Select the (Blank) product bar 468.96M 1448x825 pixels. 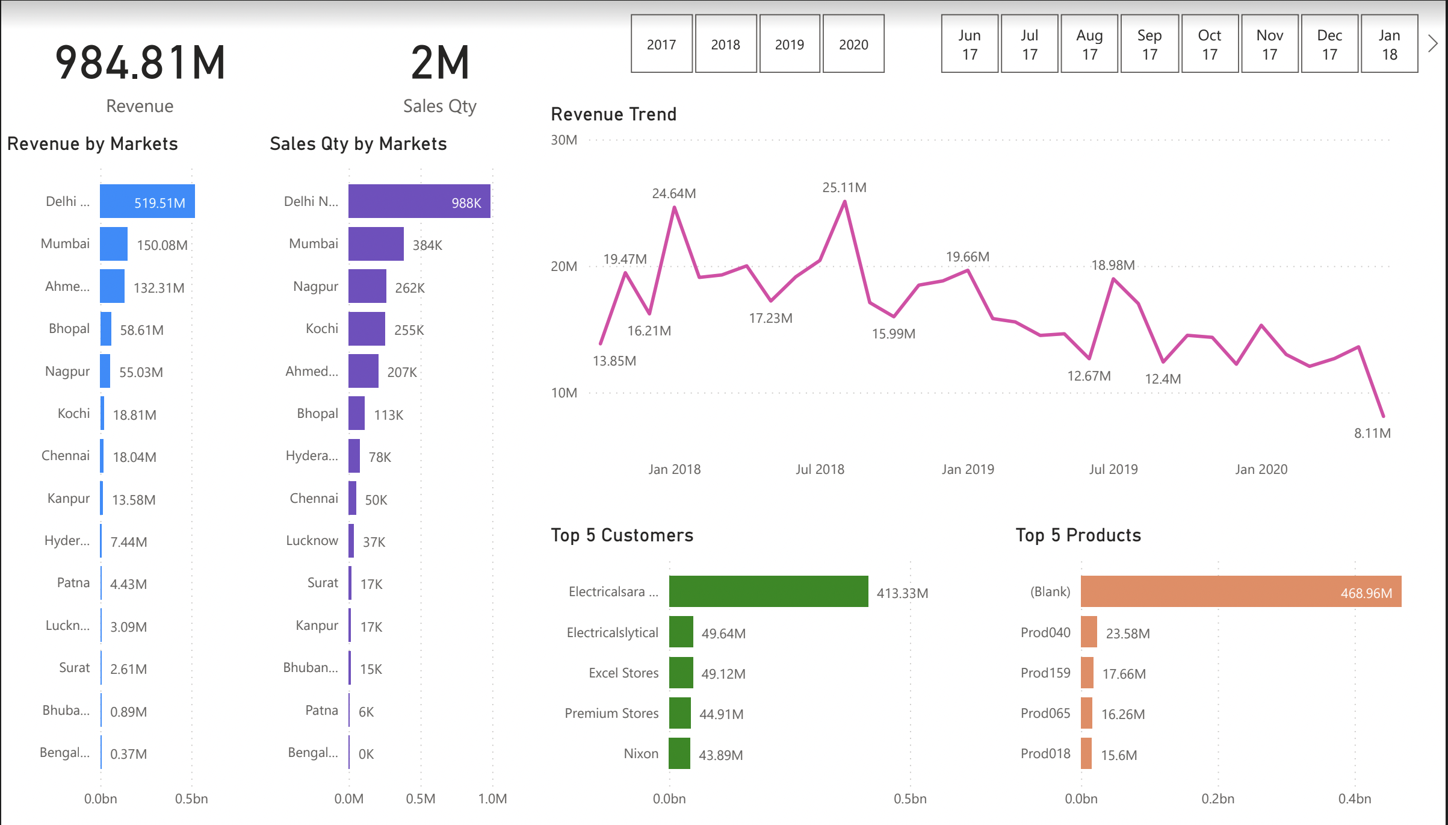[1241, 591]
